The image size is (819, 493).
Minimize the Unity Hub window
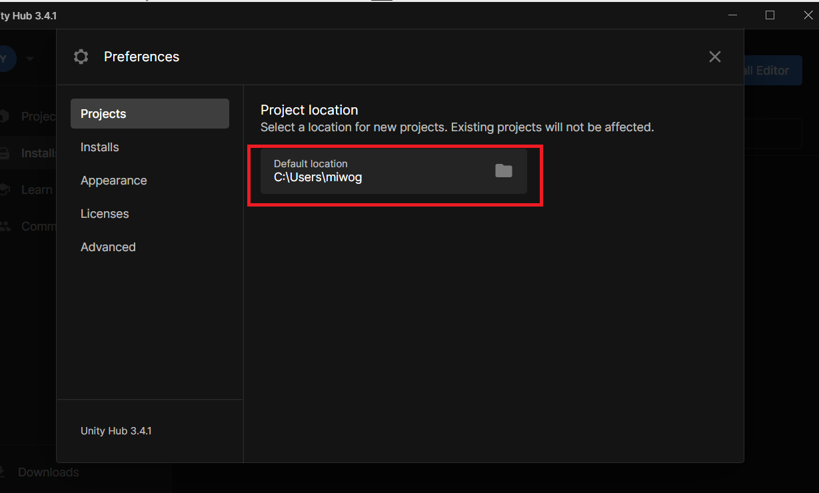pyautogui.click(x=732, y=15)
